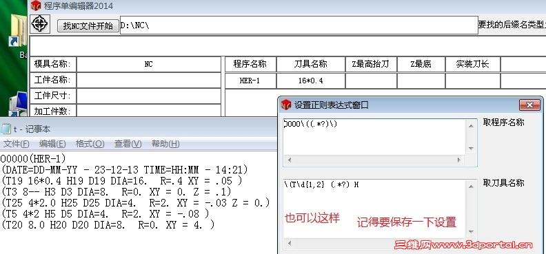Click the 取程序名称 label
Viewport: 546px width, 254px height.
[x=503, y=123]
